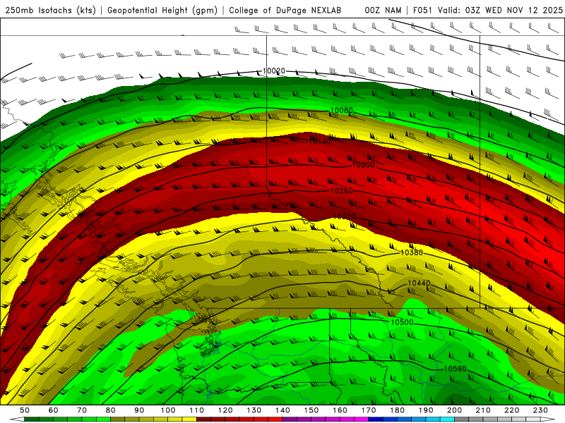Click the 230 value on the legend
This screenshot has width=565, height=423.
[540, 410]
